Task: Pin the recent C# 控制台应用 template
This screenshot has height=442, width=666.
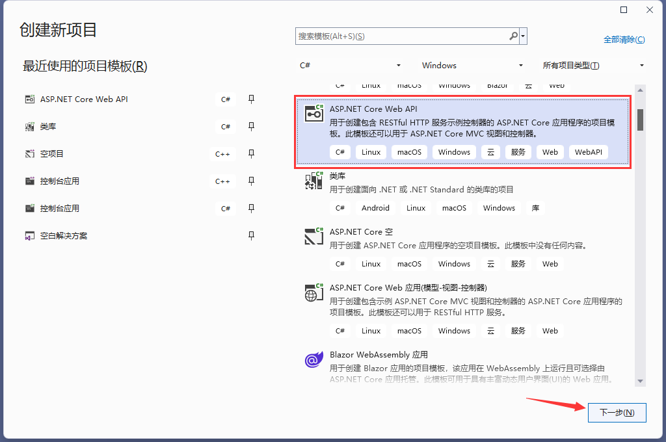Action: (252, 209)
